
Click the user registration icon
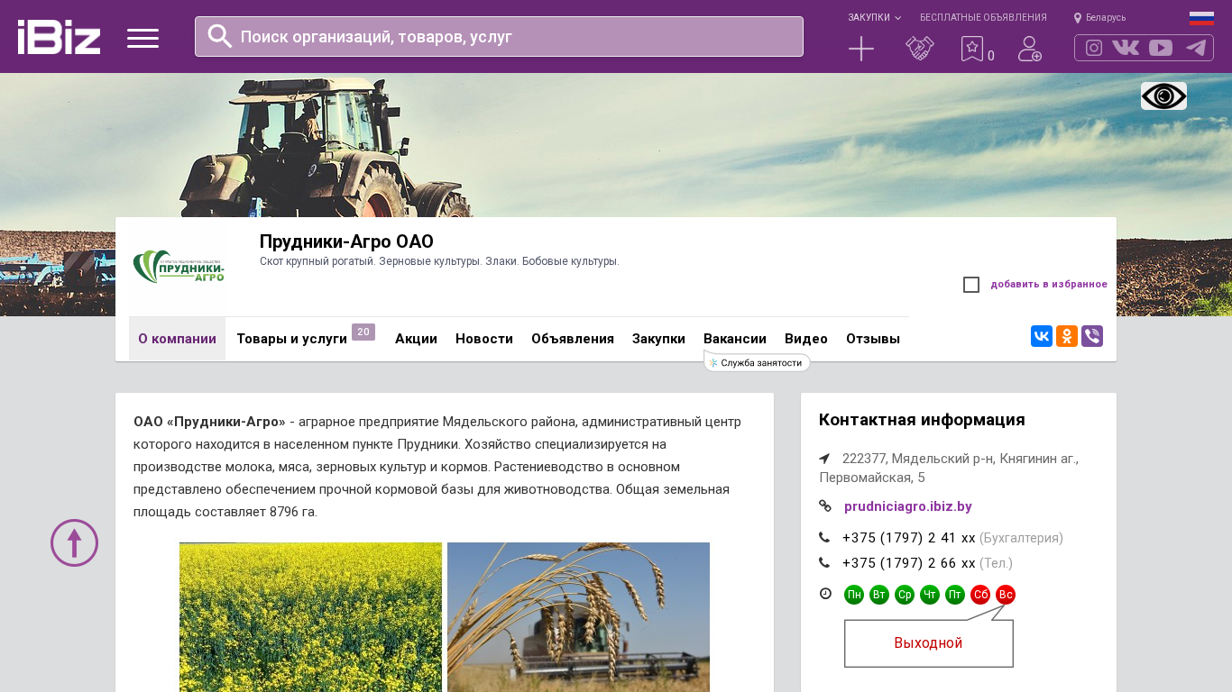tap(1029, 49)
